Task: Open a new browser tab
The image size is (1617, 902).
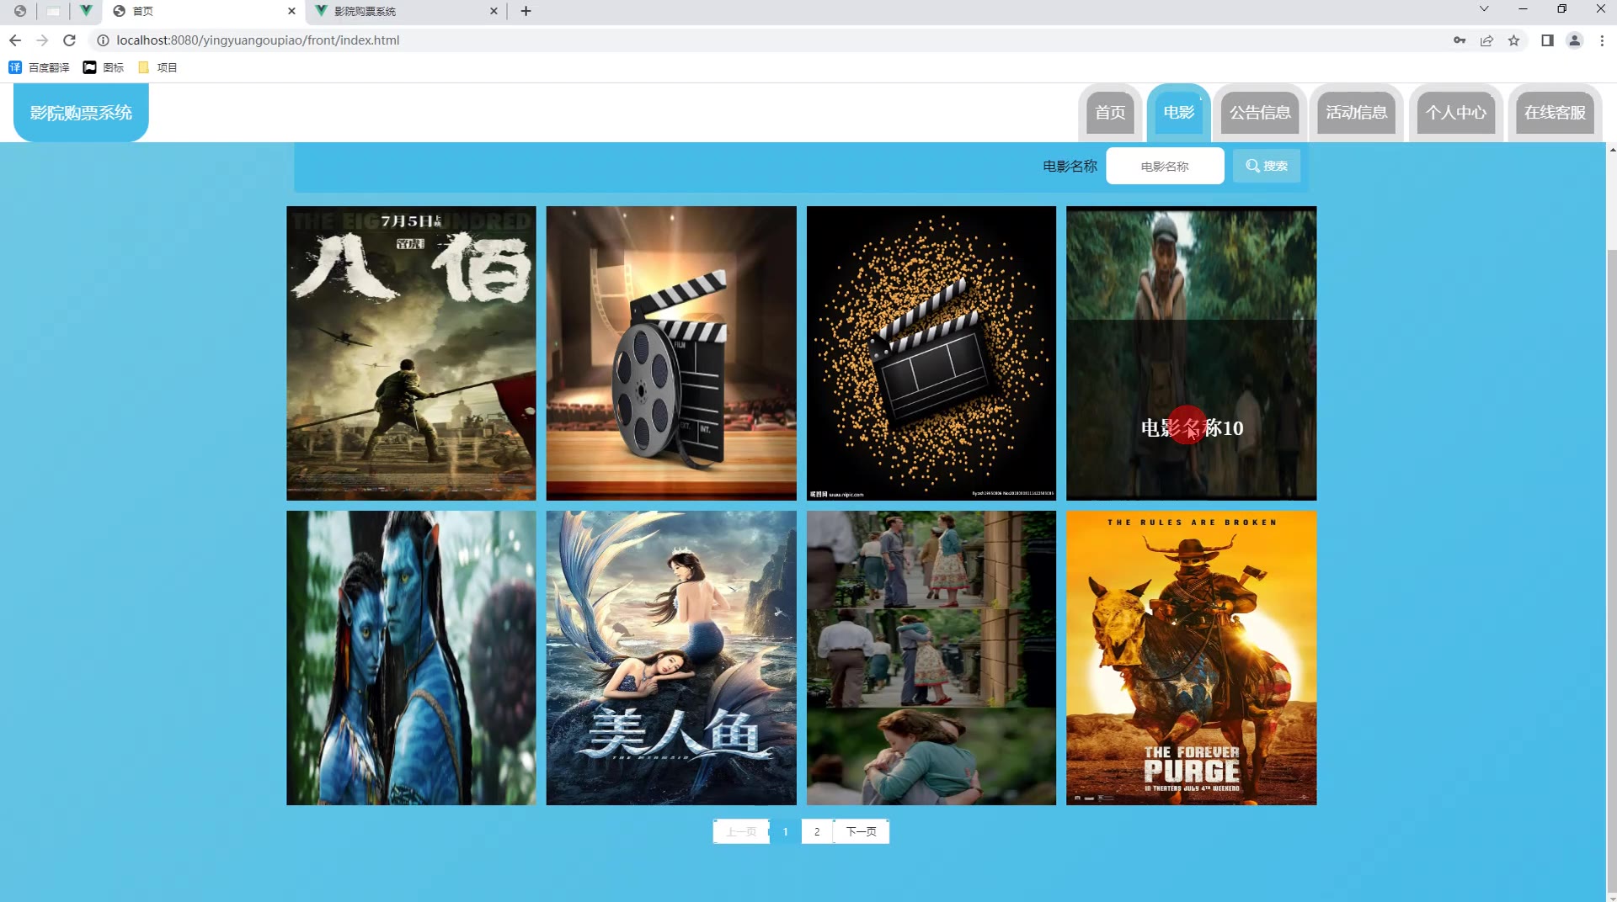Action: 526,11
